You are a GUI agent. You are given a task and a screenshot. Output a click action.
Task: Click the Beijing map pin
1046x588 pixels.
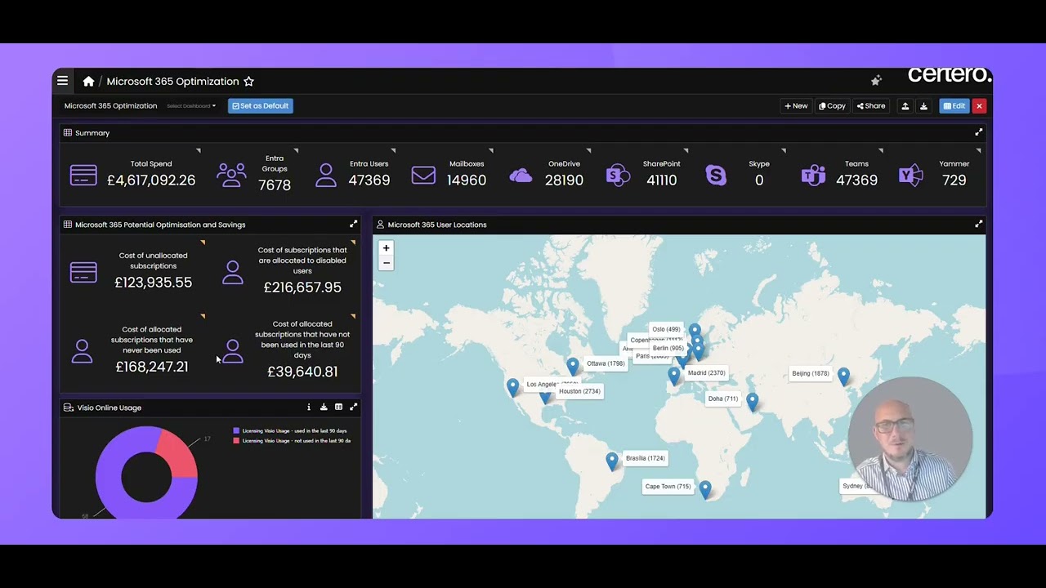843,376
